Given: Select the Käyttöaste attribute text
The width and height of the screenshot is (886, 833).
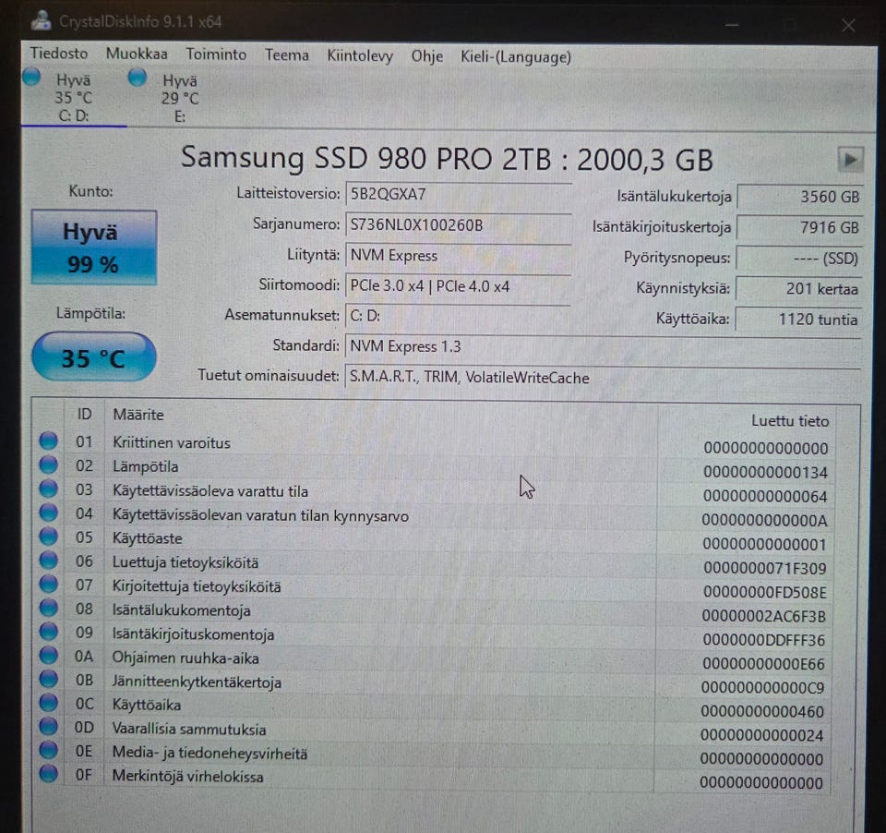Looking at the screenshot, I should point(147,537).
